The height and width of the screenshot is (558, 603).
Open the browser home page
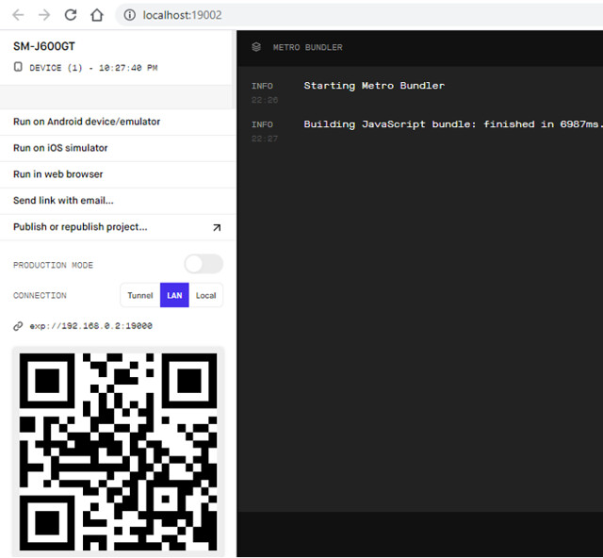[96, 15]
